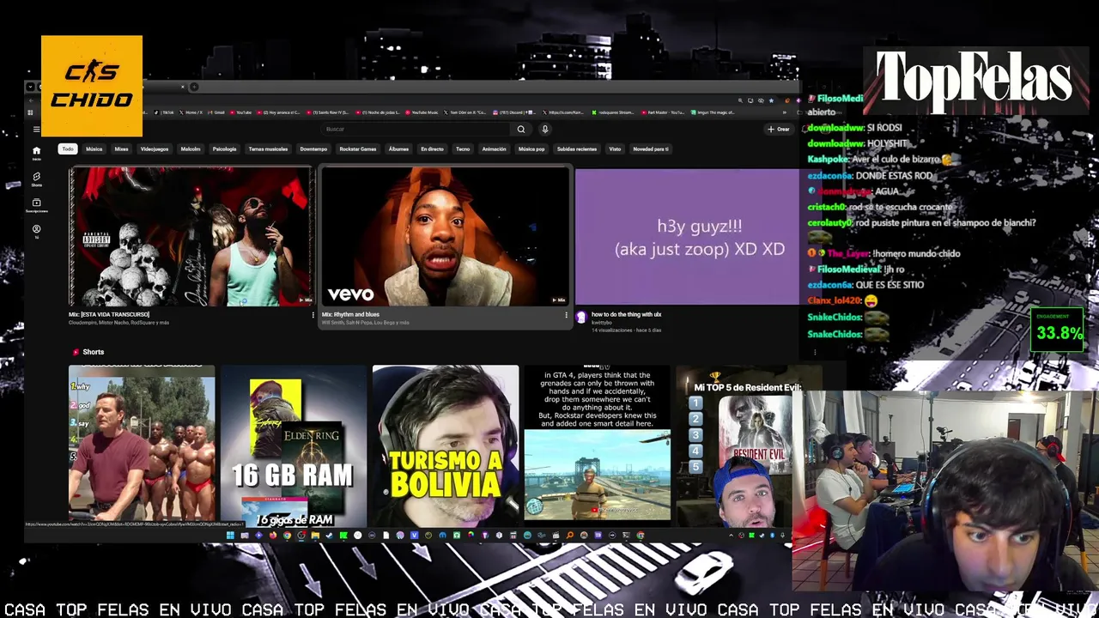Select the Animación filter chip
The image size is (1099, 618).
tap(494, 148)
